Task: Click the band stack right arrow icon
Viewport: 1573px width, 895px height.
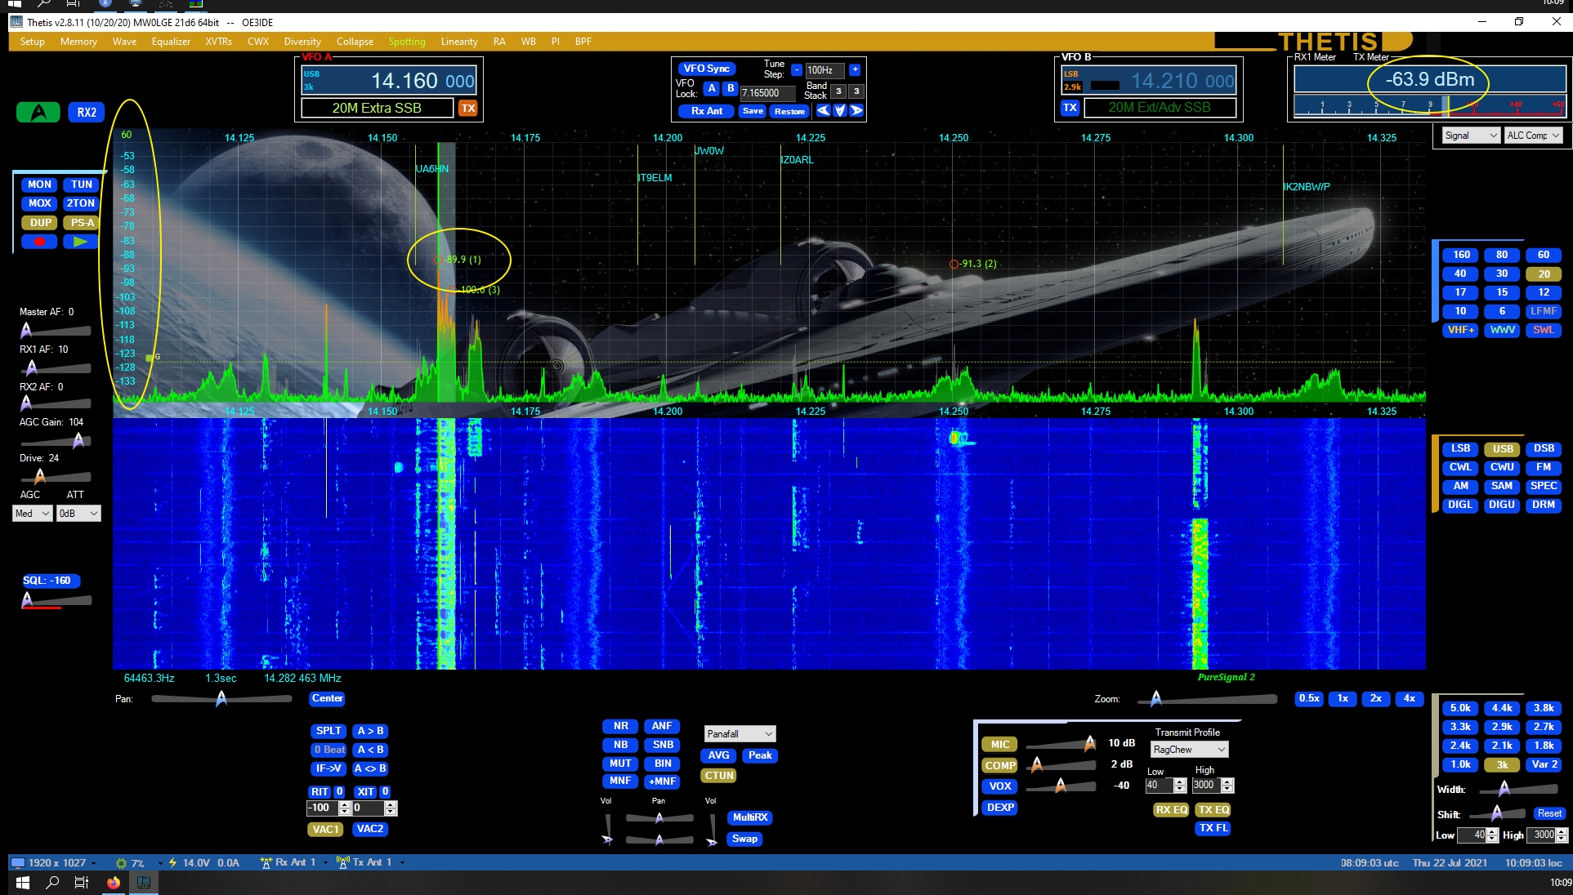Action: tap(856, 110)
